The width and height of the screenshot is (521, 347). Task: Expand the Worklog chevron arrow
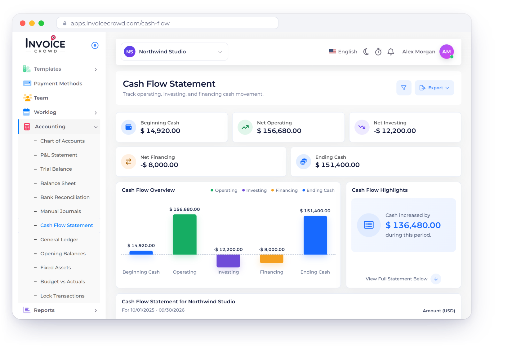click(96, 113)
